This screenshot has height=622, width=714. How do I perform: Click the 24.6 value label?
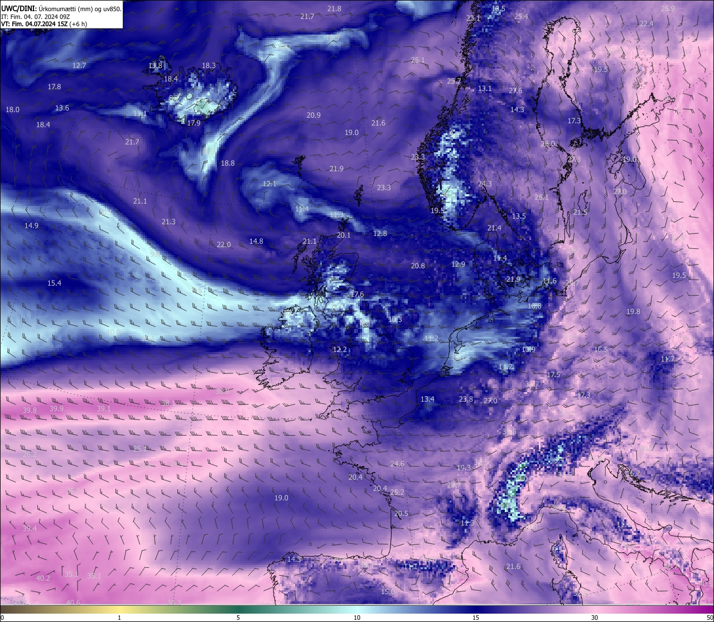[397, 464]
